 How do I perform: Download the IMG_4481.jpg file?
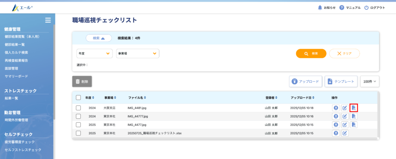336,108
